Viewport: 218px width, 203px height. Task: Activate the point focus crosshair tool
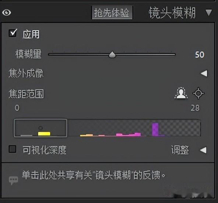point(198,93)
